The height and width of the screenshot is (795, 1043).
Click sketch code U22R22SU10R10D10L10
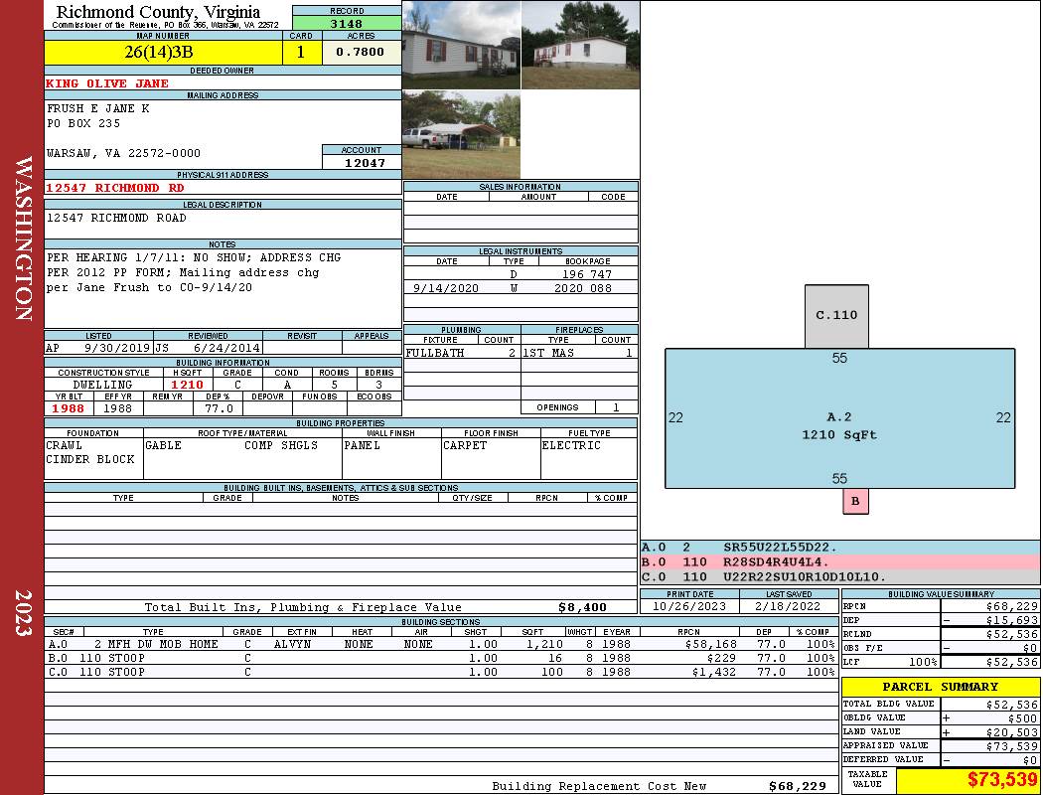806,576
